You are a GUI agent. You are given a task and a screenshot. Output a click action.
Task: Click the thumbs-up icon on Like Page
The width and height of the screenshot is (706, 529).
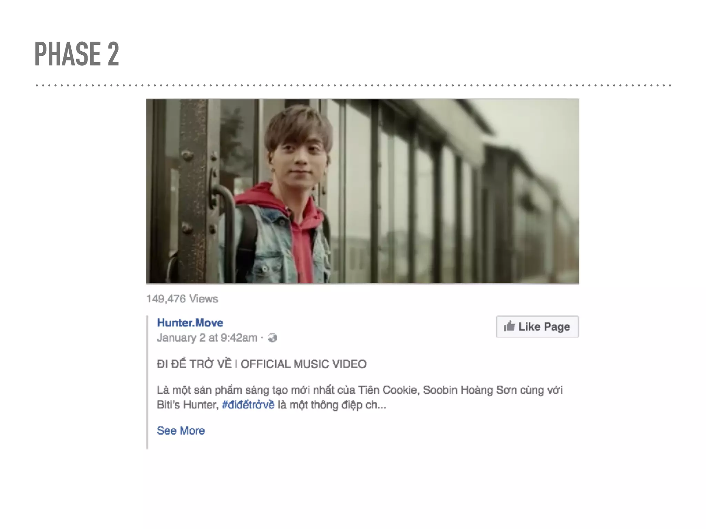509,326
